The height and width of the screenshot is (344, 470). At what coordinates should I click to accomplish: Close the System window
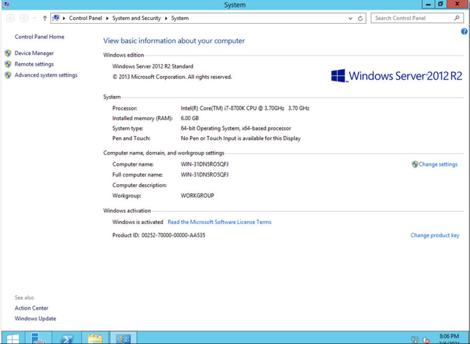[x=457, y=4]
